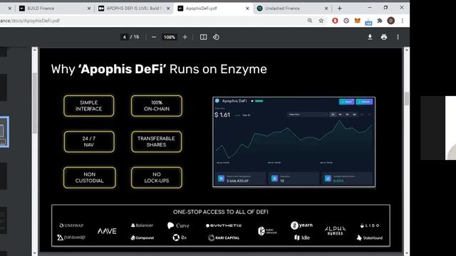Open the Opera red extension icon
Screen dimensions: 456x256
(335, 21)
